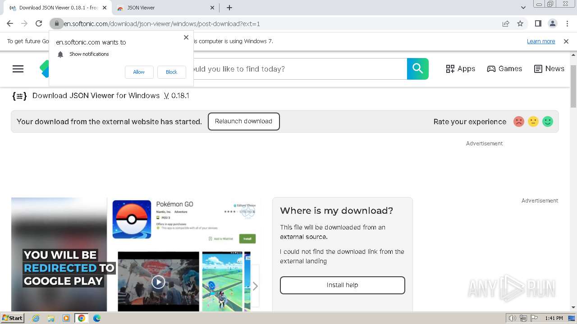
Task: Launch Microsoft Edge from taskbar
Action: point(97,318)
